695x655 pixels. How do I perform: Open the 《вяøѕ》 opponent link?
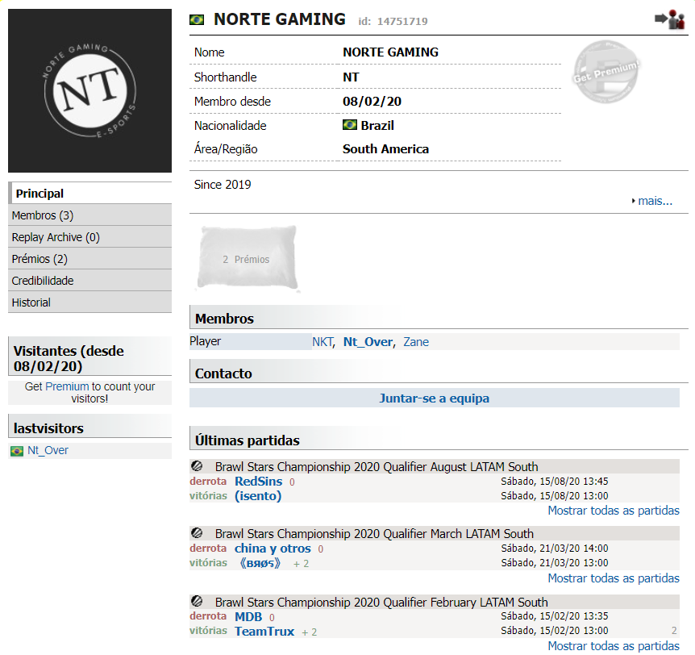[260, 563]
